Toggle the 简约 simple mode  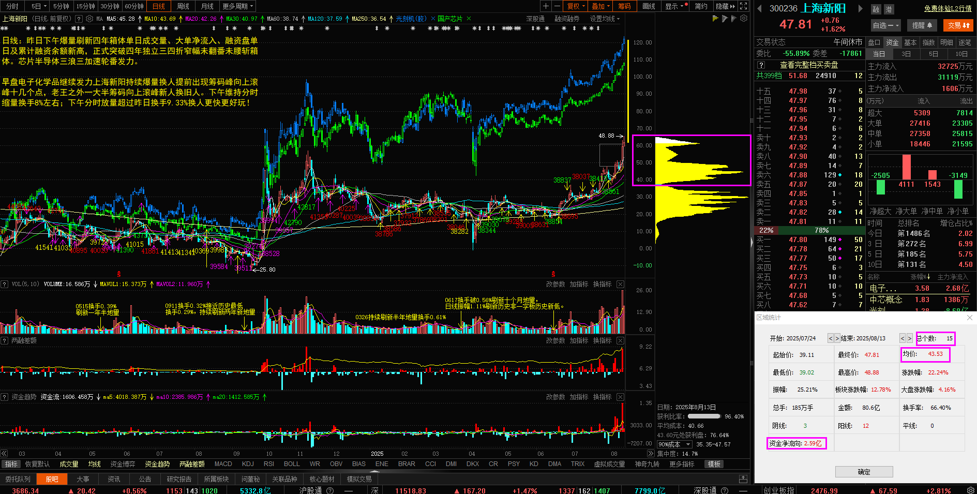701,6
